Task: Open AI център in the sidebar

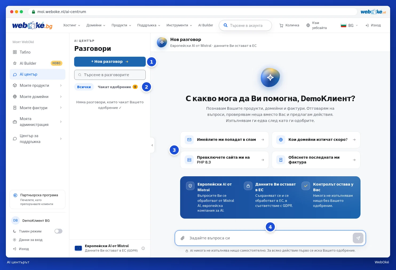Action: 37,74
